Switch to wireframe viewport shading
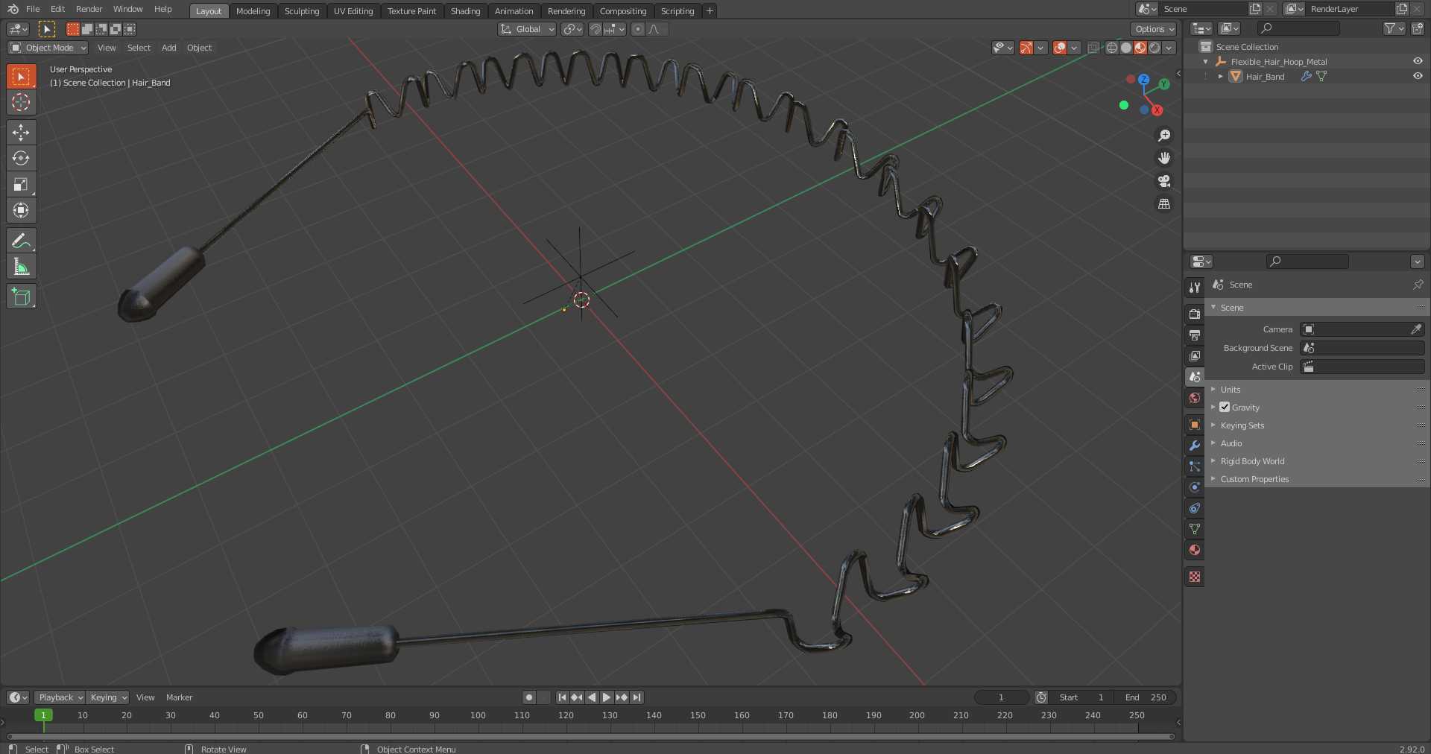 coord(1111,48)
